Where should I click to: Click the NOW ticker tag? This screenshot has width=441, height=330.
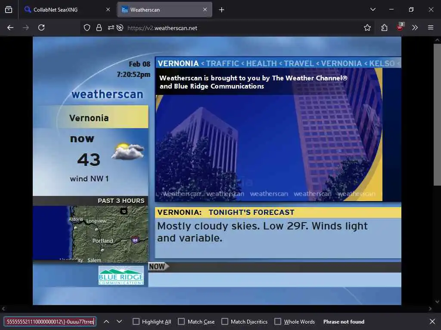point(158,266)
